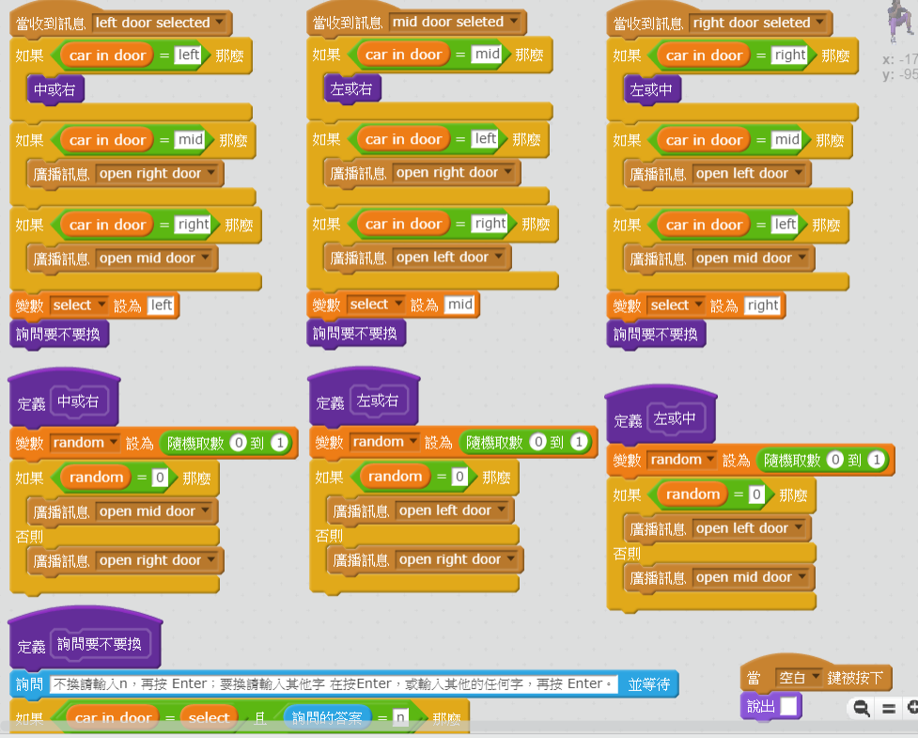The image size is (918, 738).
Task: Click the 左或右 custom block in mid door script
Action: 351,89
